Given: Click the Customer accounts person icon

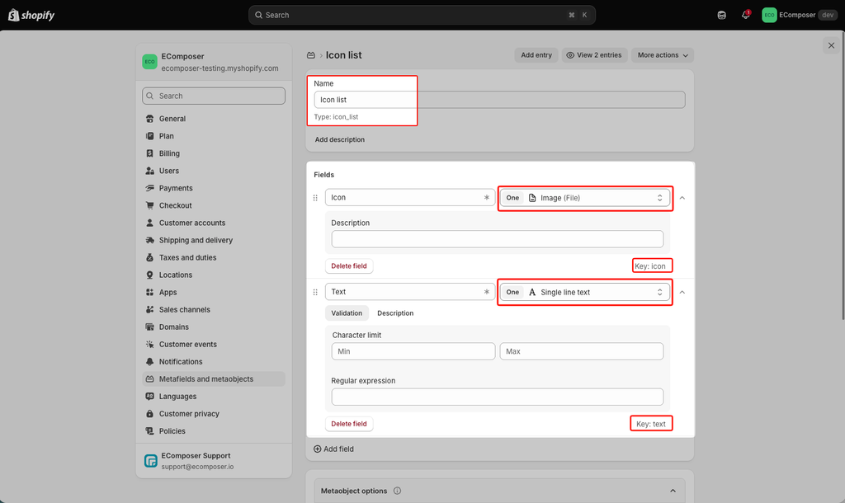Looking at the screenshot, I should point(150,223).
